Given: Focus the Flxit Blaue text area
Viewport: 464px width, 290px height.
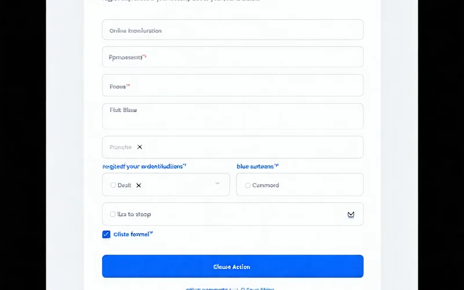Looking at the screenshot, I should pyautogui.click(x=232, y=117).
